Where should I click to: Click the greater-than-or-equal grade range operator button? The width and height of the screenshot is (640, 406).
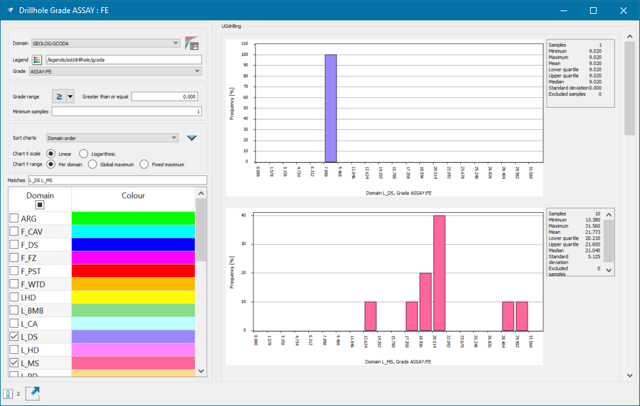[59, 96]
